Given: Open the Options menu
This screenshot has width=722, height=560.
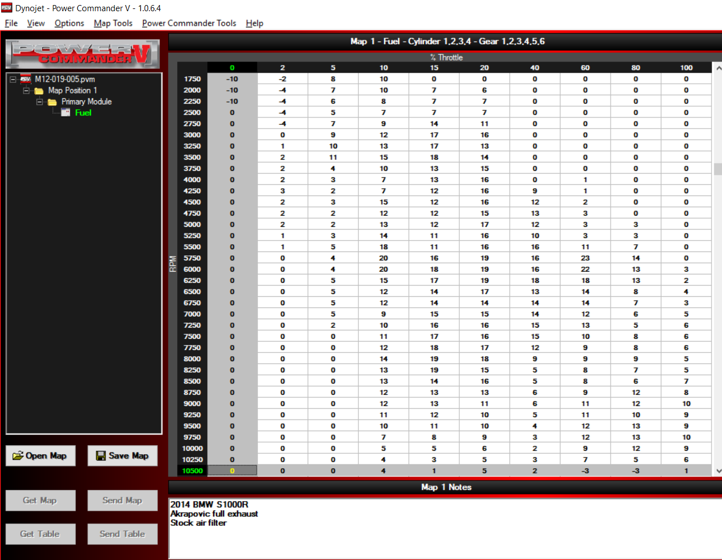Looking at the screenshot, I should (x=69, y=23).
